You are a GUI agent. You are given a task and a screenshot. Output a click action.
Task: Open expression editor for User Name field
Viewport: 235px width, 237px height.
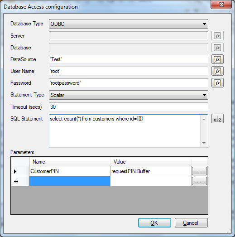click(217, 71)
